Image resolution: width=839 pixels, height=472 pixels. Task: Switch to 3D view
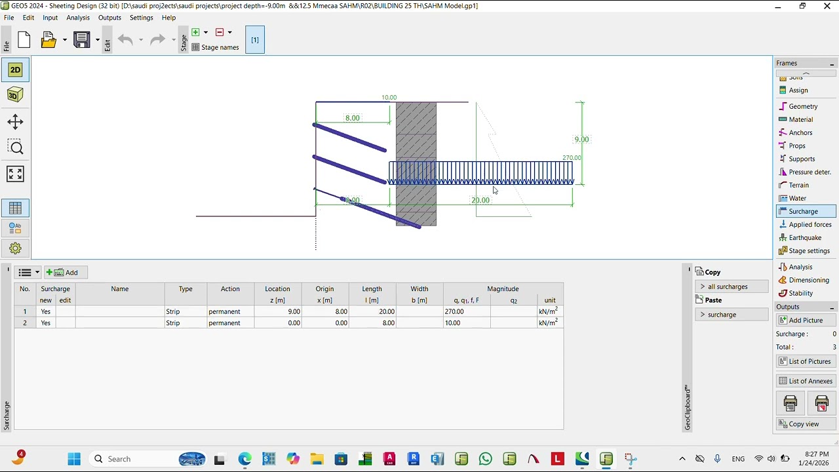[15, 94]
